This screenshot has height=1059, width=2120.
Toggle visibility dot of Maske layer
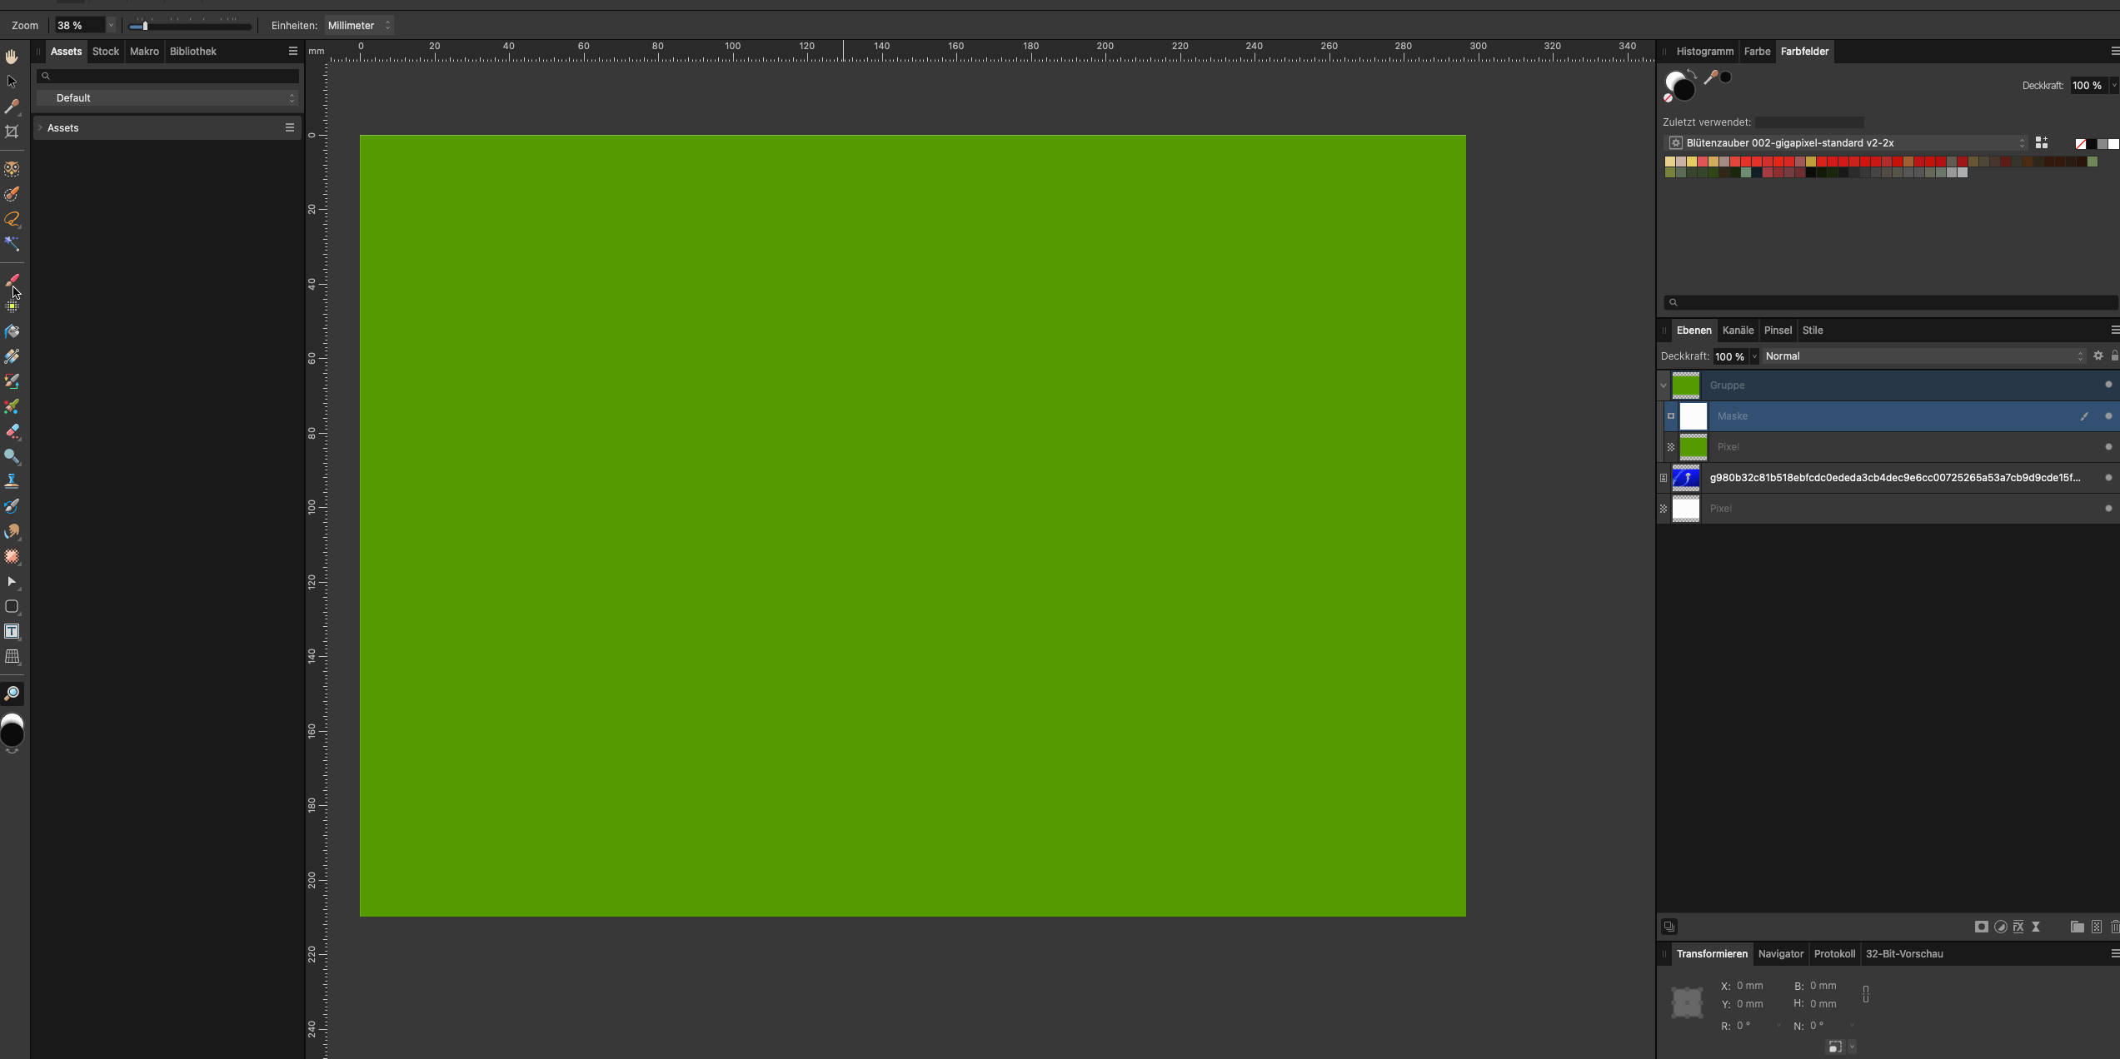click(x=2108, y=415)
